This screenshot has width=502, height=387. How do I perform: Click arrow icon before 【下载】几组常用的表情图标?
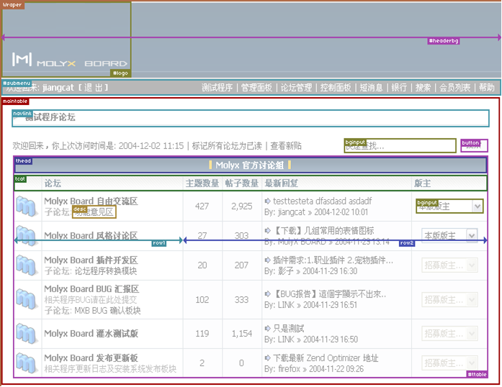point(268,230)
